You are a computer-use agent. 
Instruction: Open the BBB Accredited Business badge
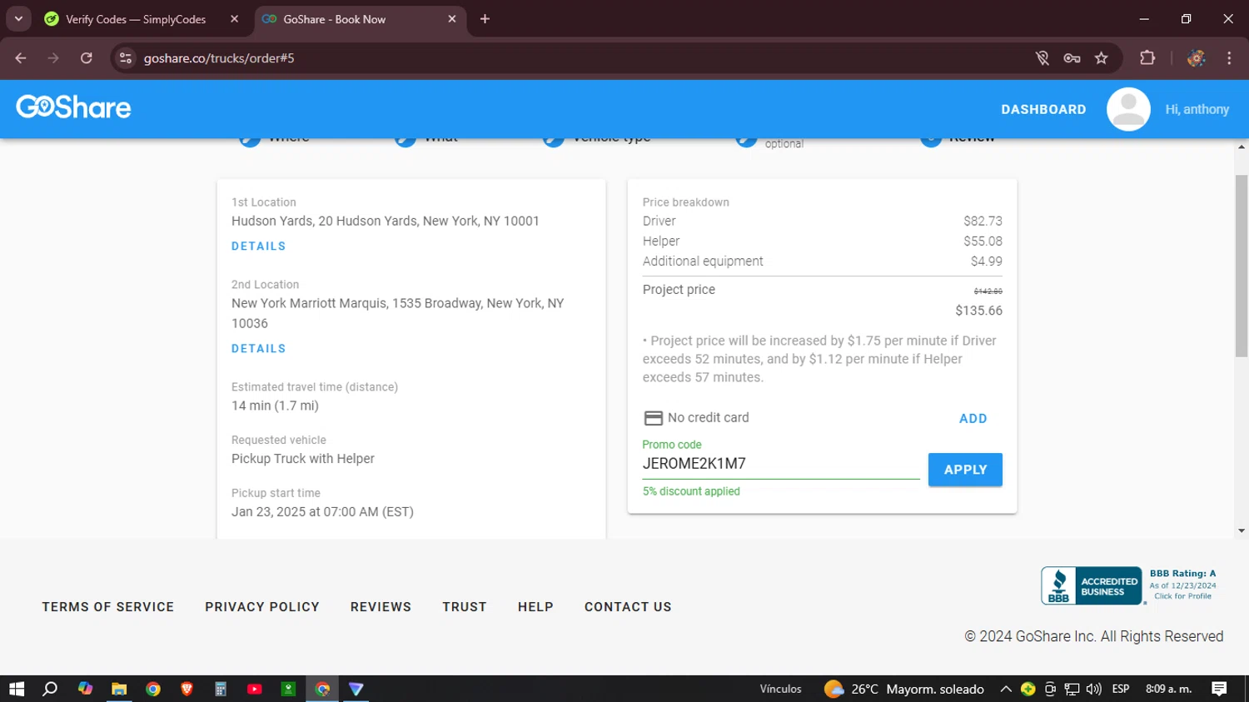[1092, 585]
